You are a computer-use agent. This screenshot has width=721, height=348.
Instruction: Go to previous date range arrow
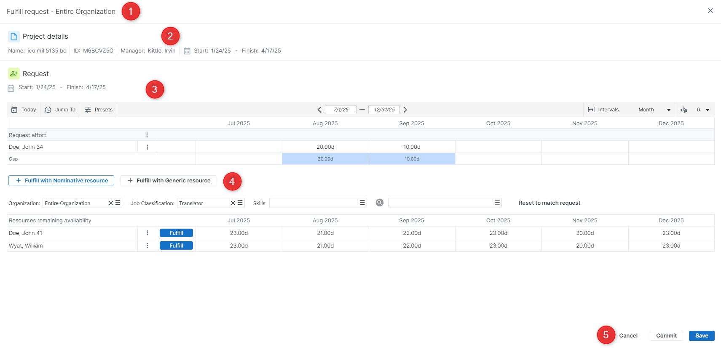tap(319, 110)
